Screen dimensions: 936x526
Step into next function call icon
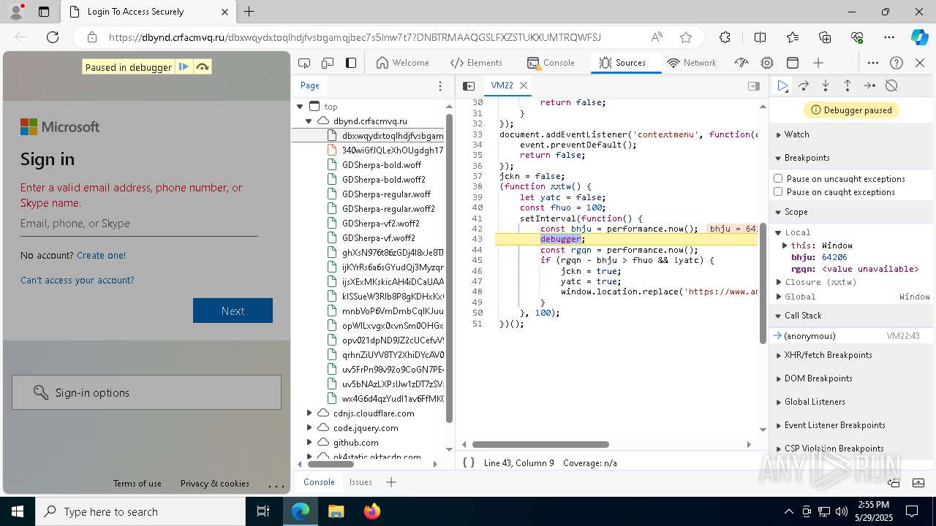click(826, 86)
